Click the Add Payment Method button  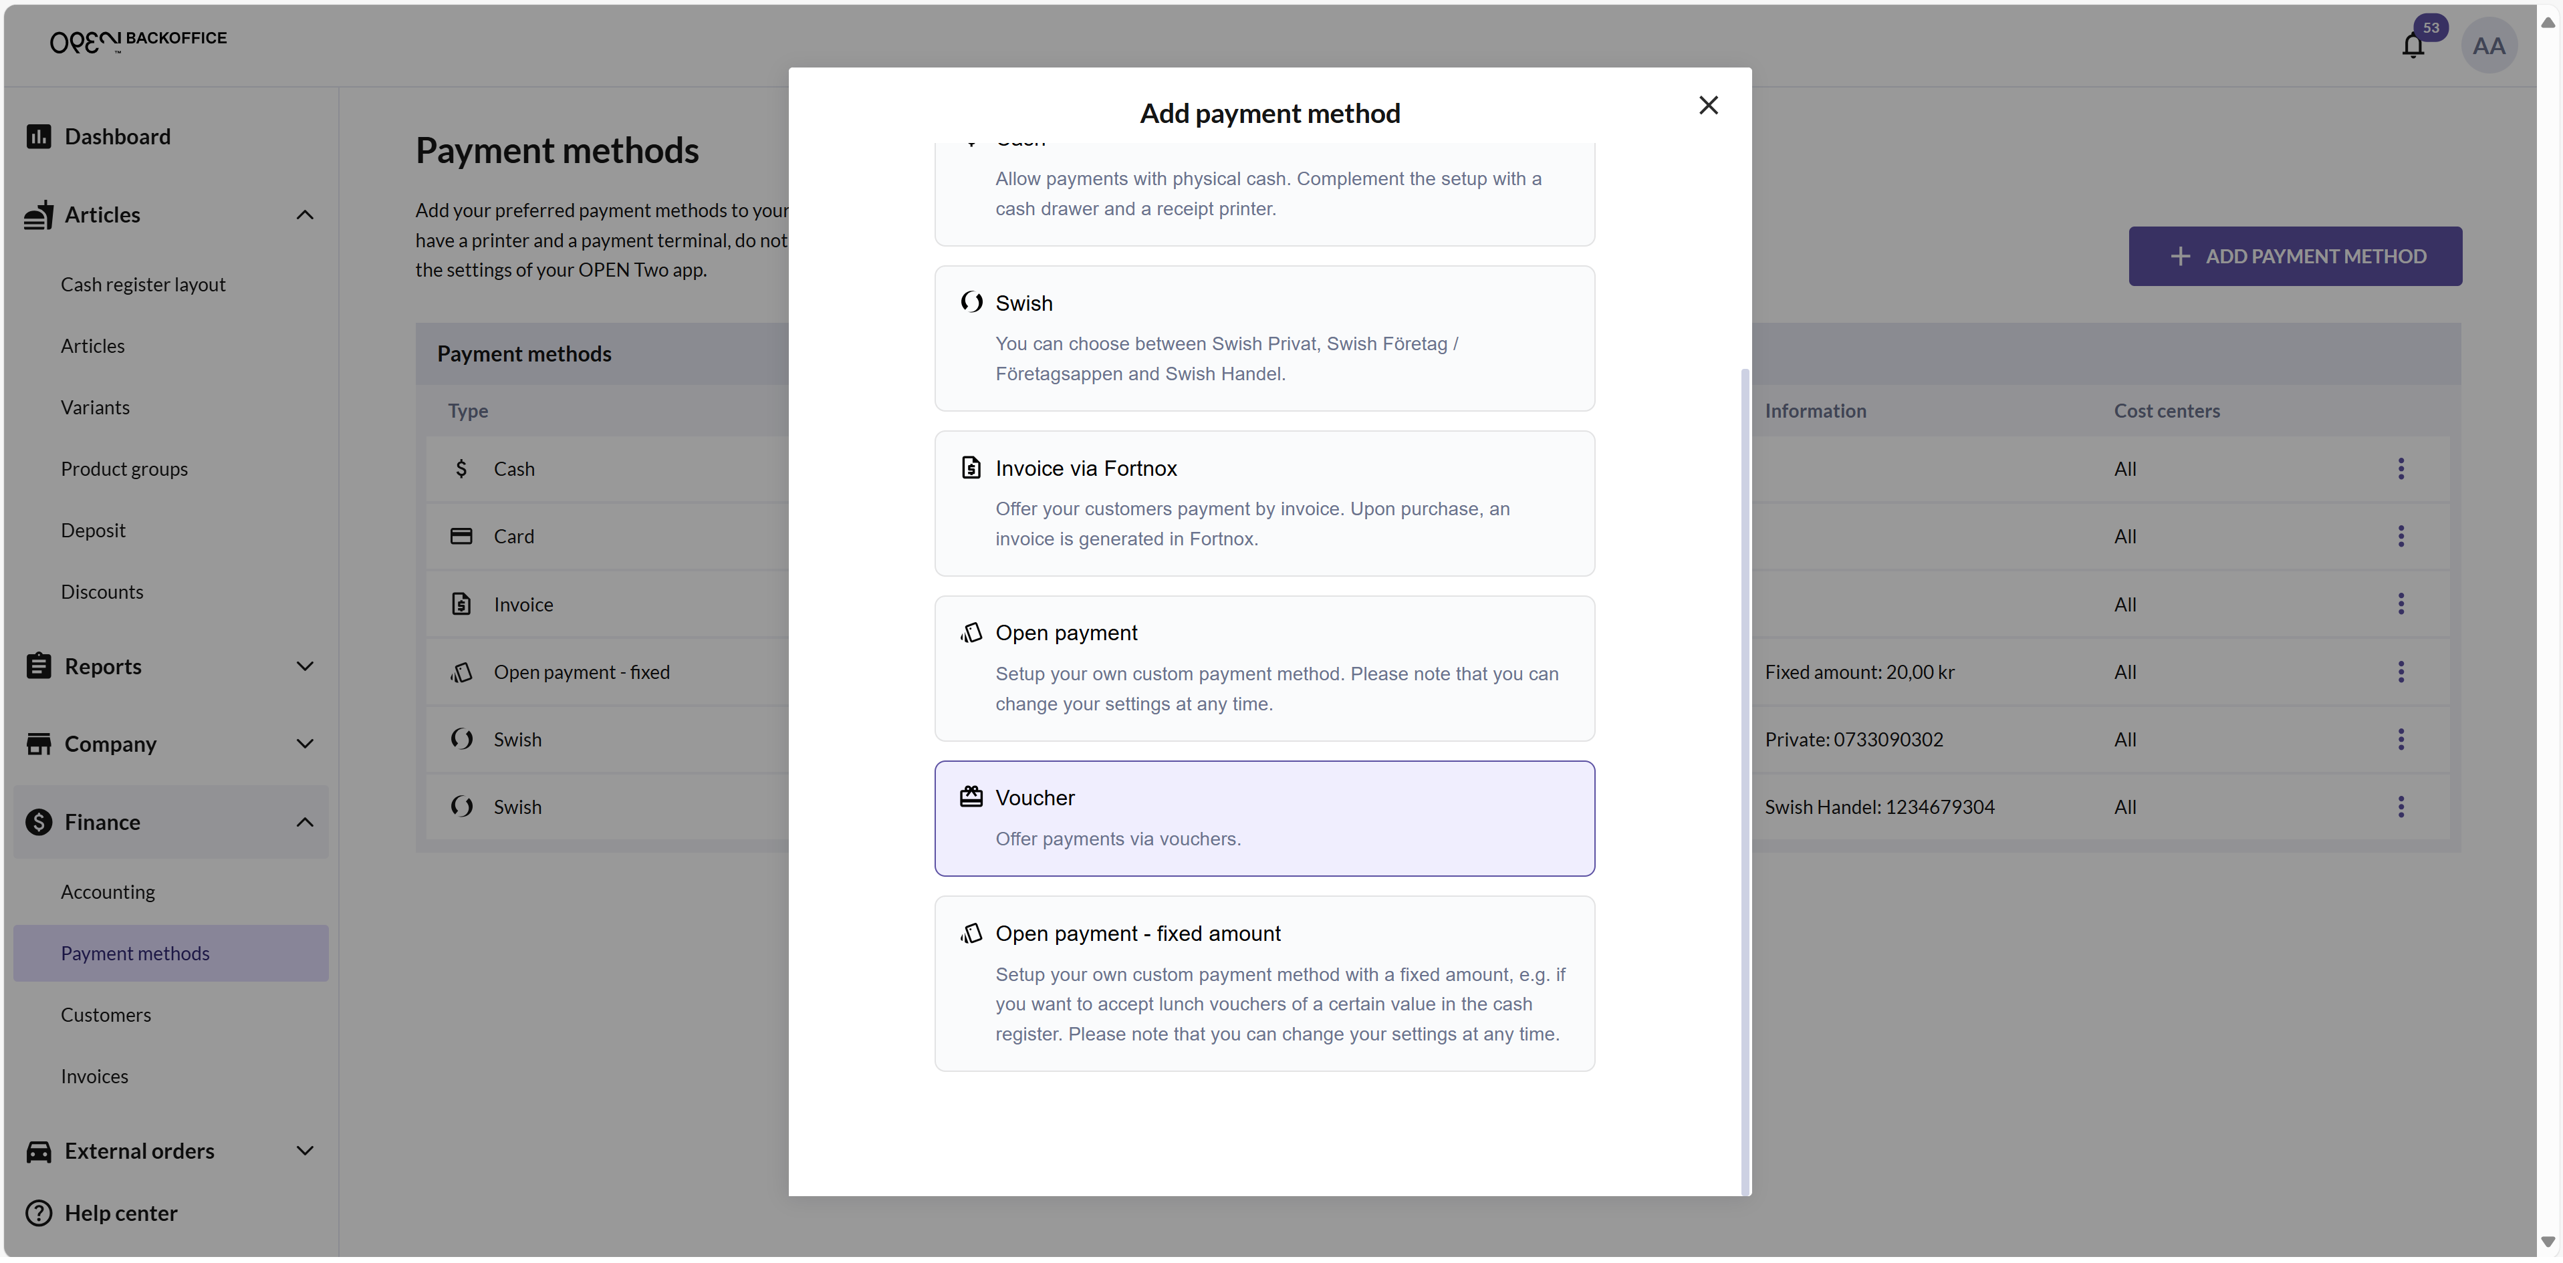(x=2294, y=257)
